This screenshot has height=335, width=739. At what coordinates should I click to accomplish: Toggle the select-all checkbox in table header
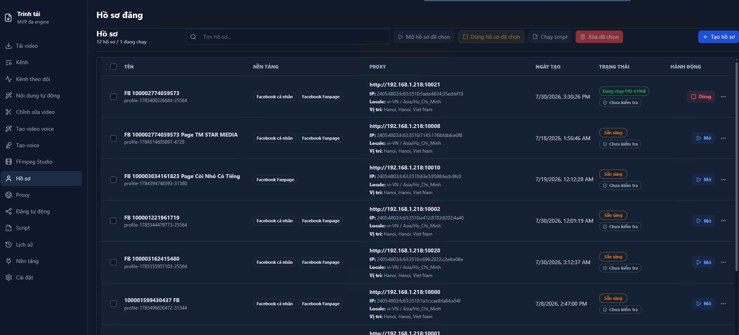coord(113,67)
